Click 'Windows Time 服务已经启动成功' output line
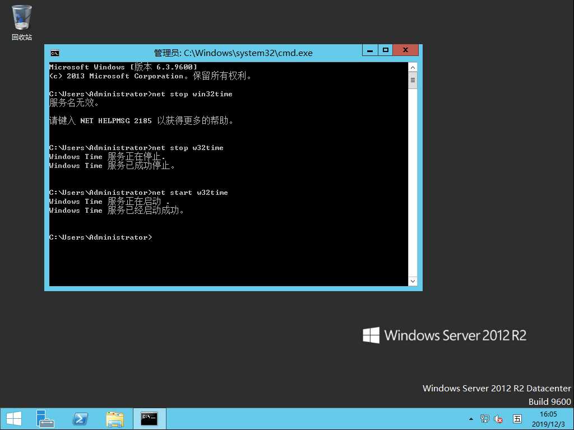 117,211
